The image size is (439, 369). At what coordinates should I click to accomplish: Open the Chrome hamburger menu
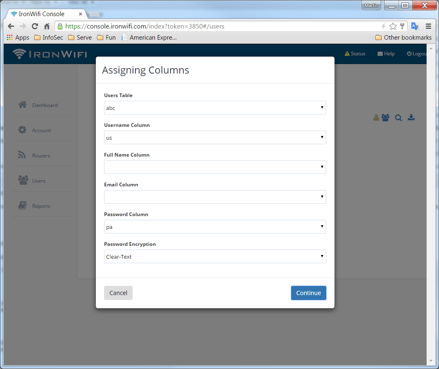pos(428,26)
